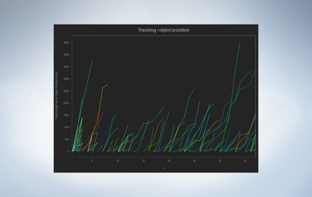Click the peak of the tallest green track line

click(x=240, y=41)
